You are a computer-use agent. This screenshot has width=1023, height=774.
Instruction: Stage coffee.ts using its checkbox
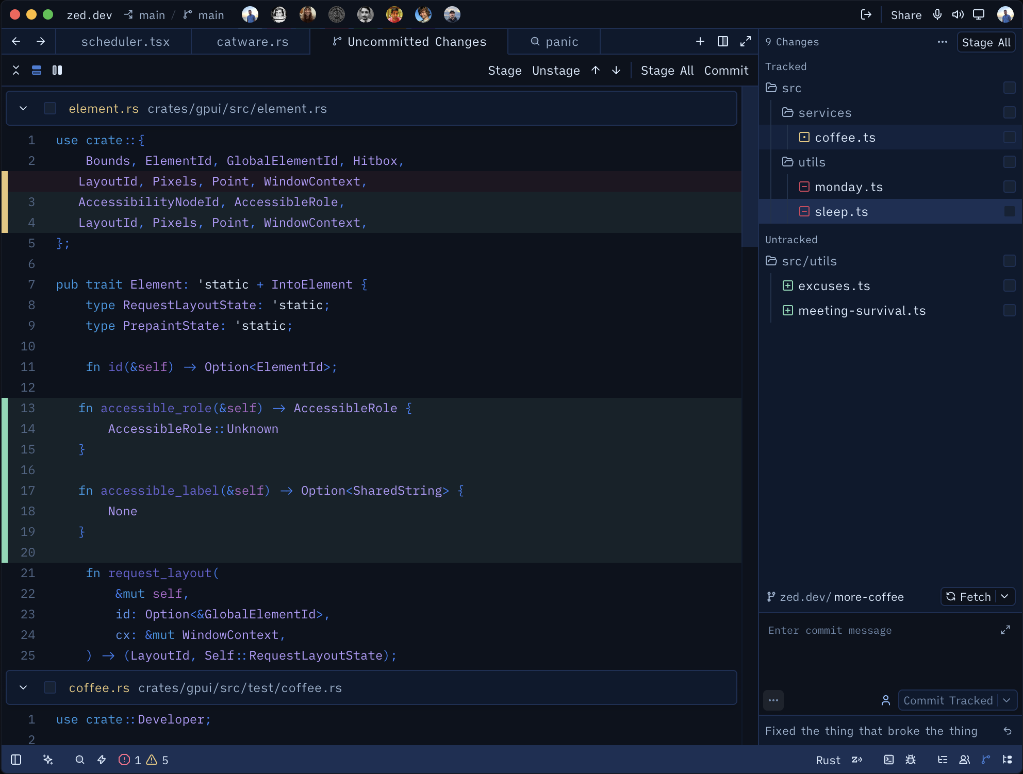(1009, 137)
